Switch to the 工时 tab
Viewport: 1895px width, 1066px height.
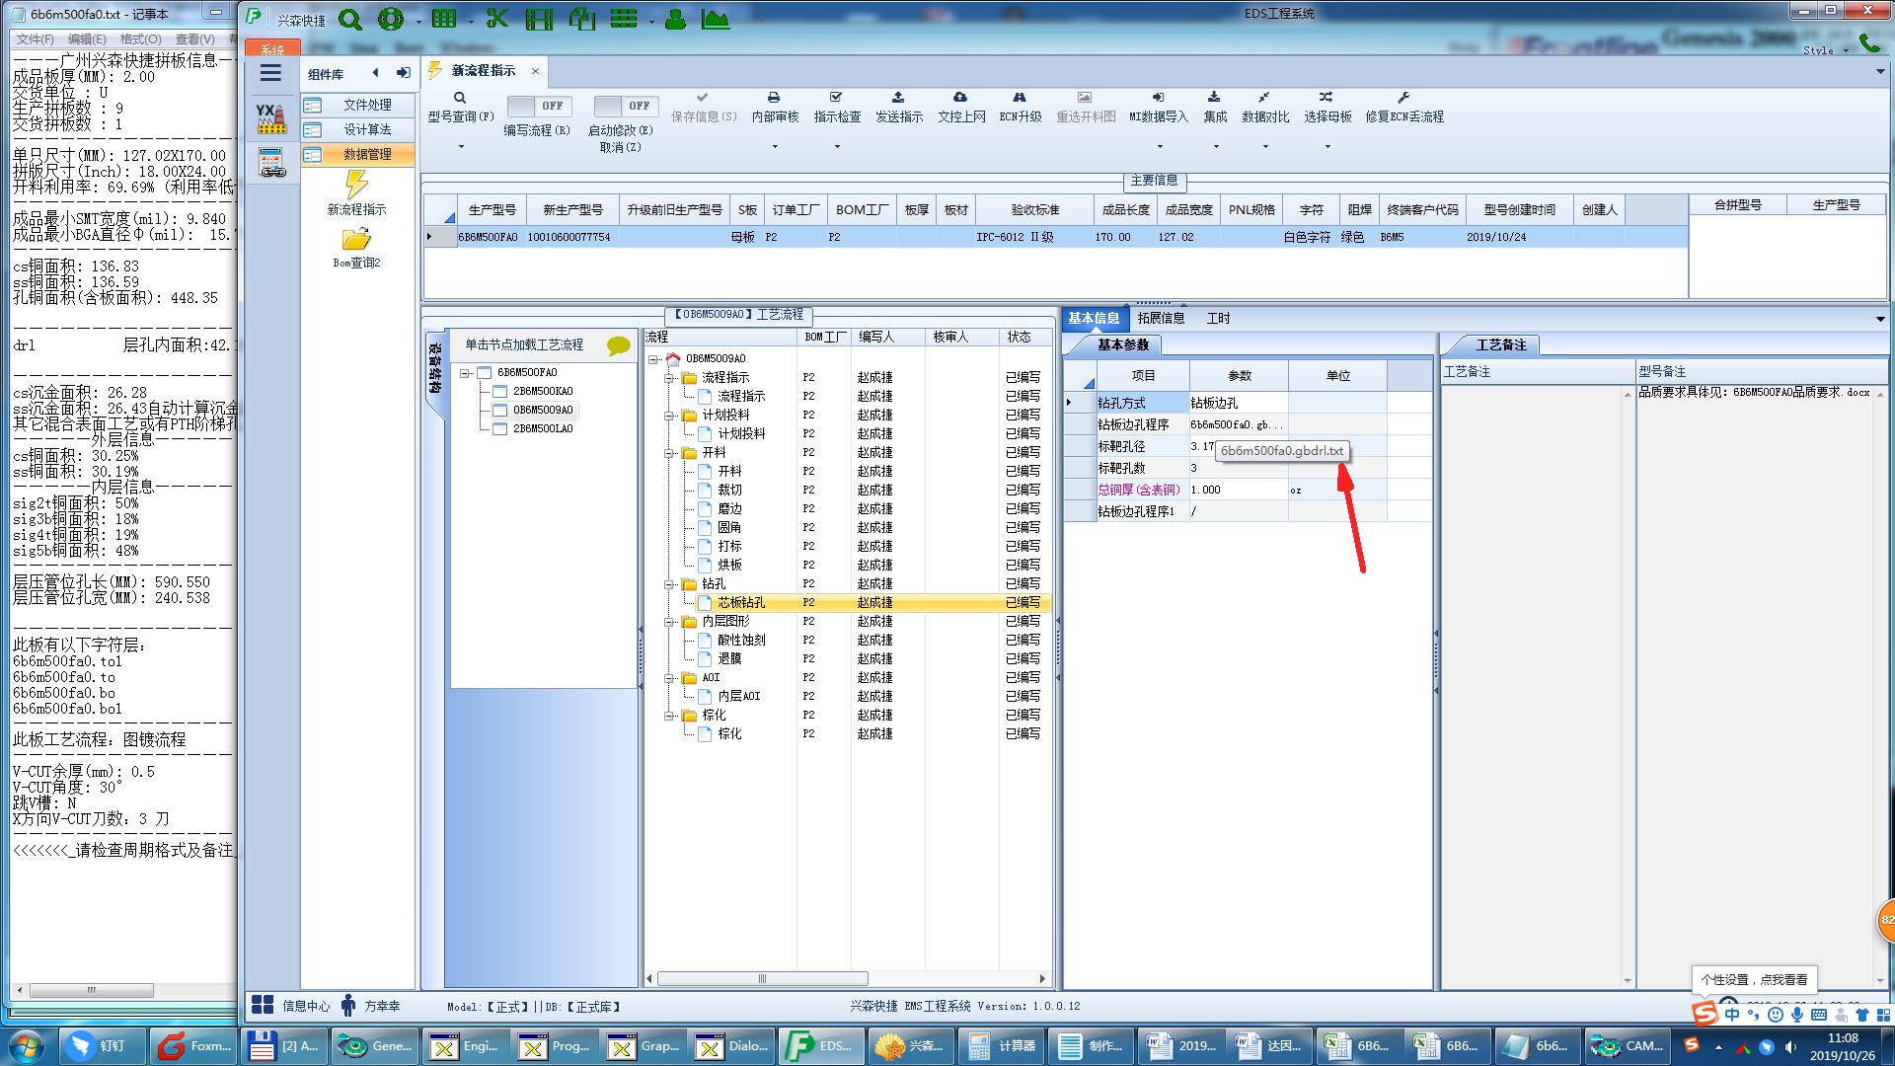point(1218,318)
